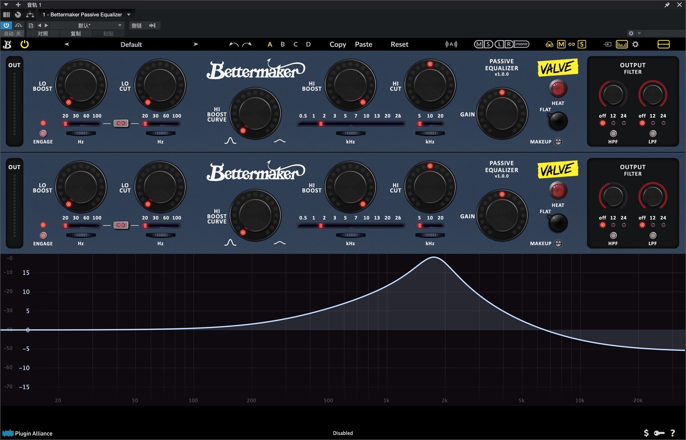Click the undo arrow icon
This screenshot has width=686, height=440.
click(234, 44)
